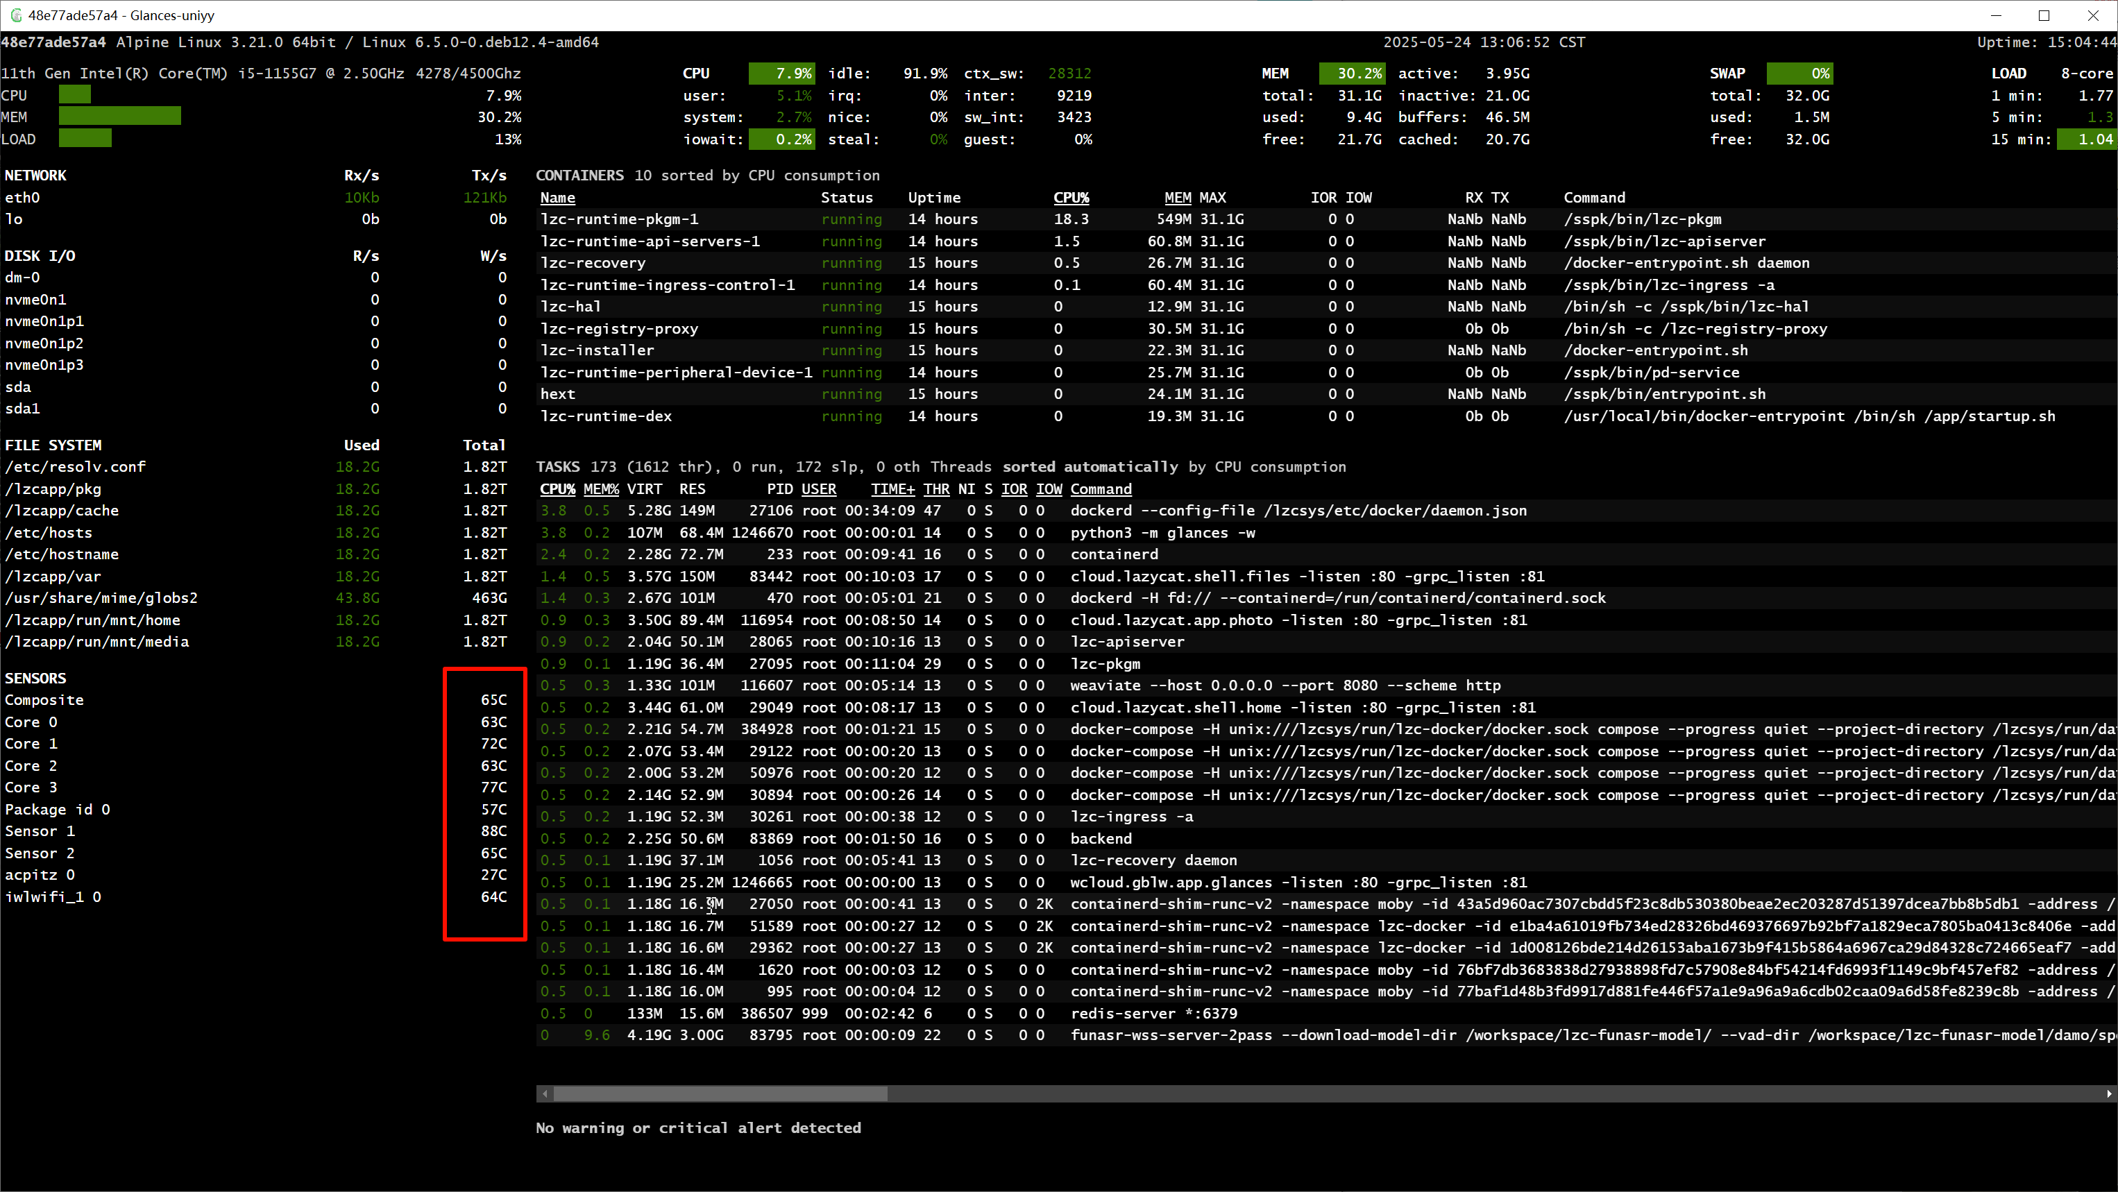This screenshot has height=1192, width=2118.
Task: Click the green CPU usage bar
Action: 75,95
